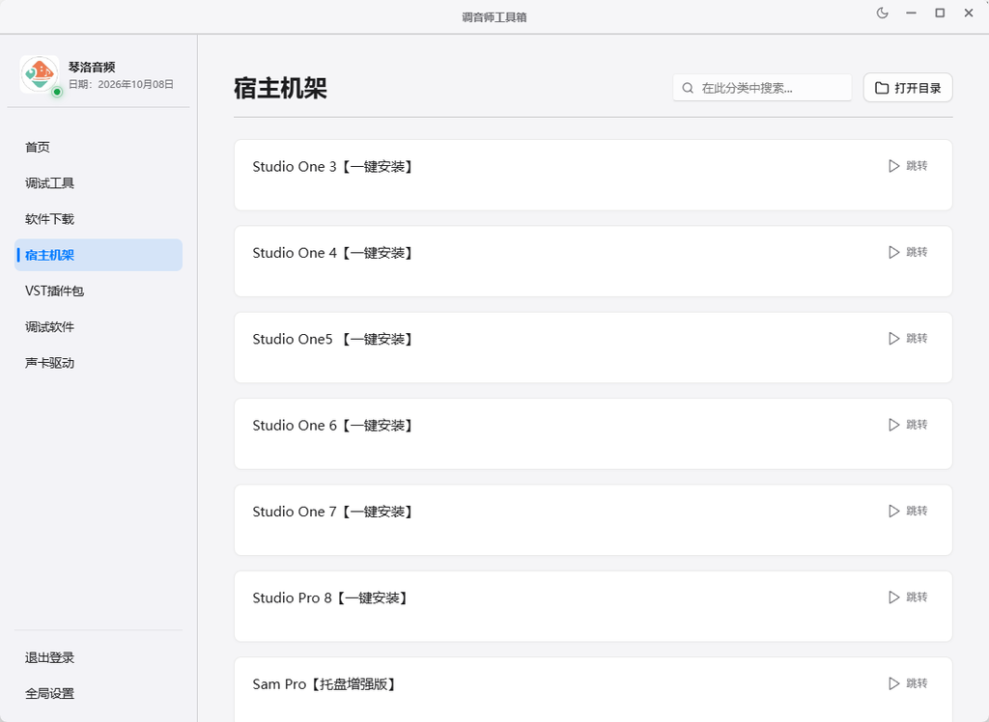989x722 pixels.
Task: Toggle dark mode moon icon
Action: point(883,14)
